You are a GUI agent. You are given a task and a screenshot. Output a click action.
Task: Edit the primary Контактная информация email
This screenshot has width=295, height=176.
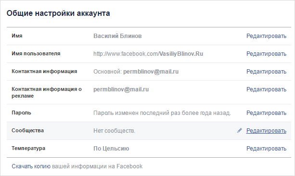266,72
